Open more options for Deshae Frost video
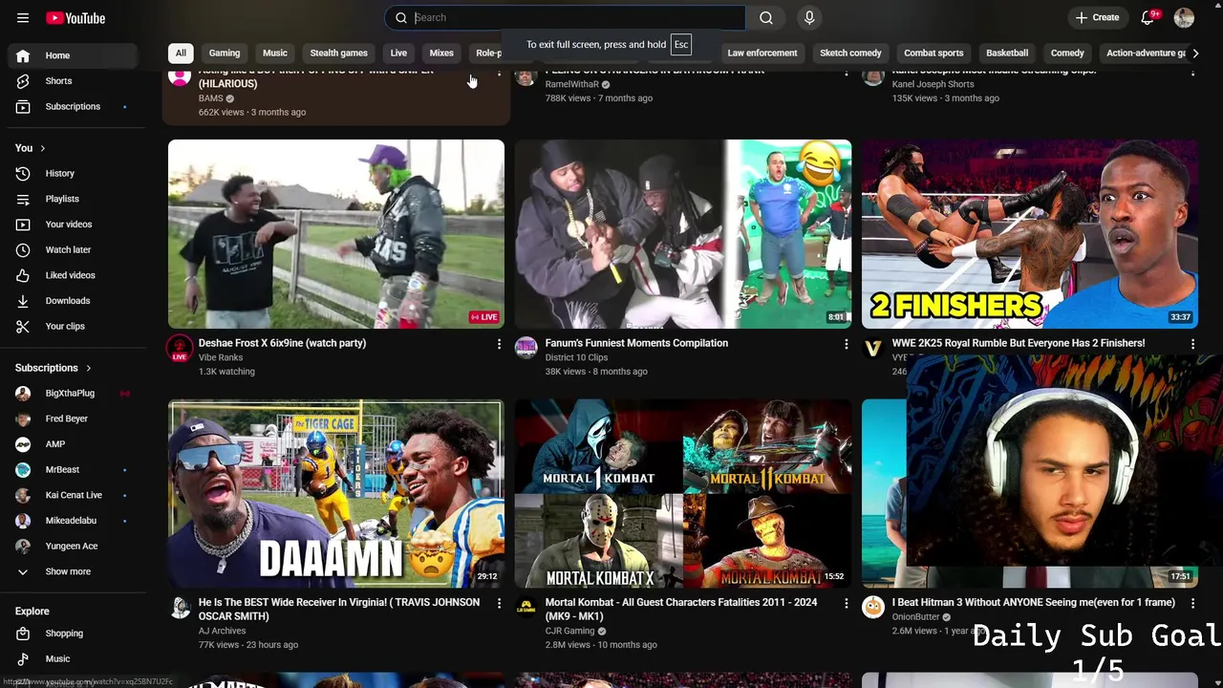The image size is (1223, 688). (x=499, y=343)
